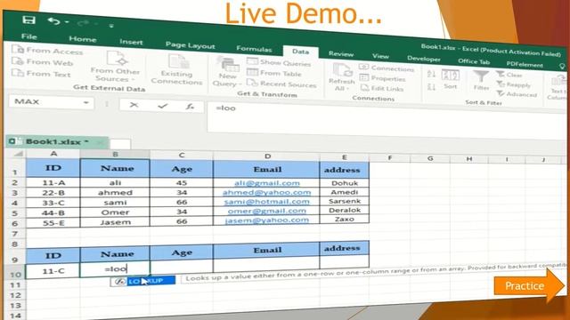
Task: Import data From Text
Action: (41, 74)
